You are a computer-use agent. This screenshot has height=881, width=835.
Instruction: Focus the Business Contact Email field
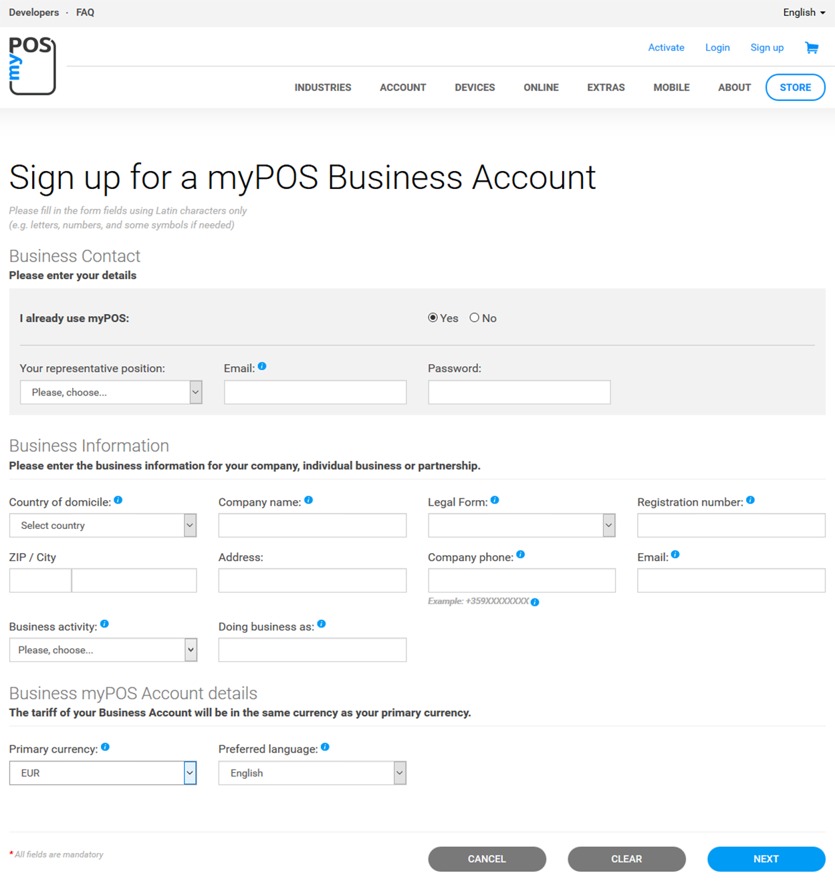[315, 392]
